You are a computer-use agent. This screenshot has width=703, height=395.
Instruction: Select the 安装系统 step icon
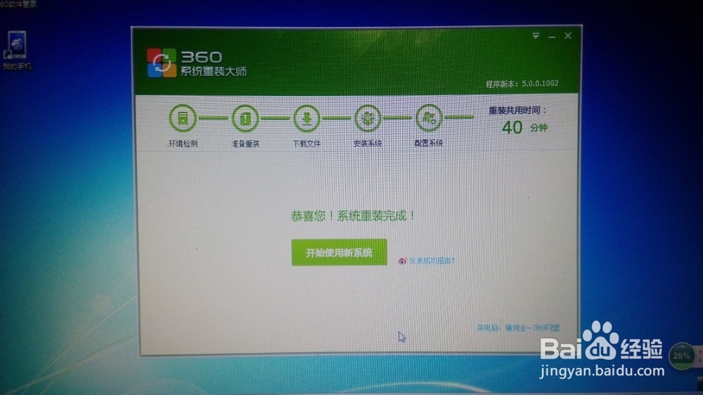(x=368, y=118)
